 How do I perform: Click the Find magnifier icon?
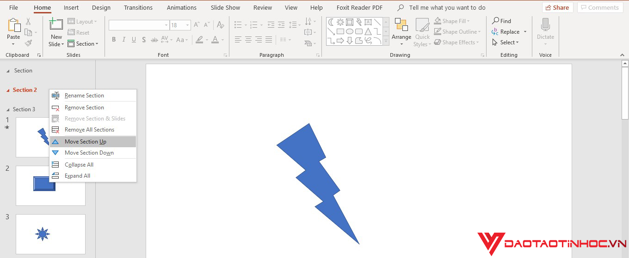pyautogui.click(x=496, y=21)
